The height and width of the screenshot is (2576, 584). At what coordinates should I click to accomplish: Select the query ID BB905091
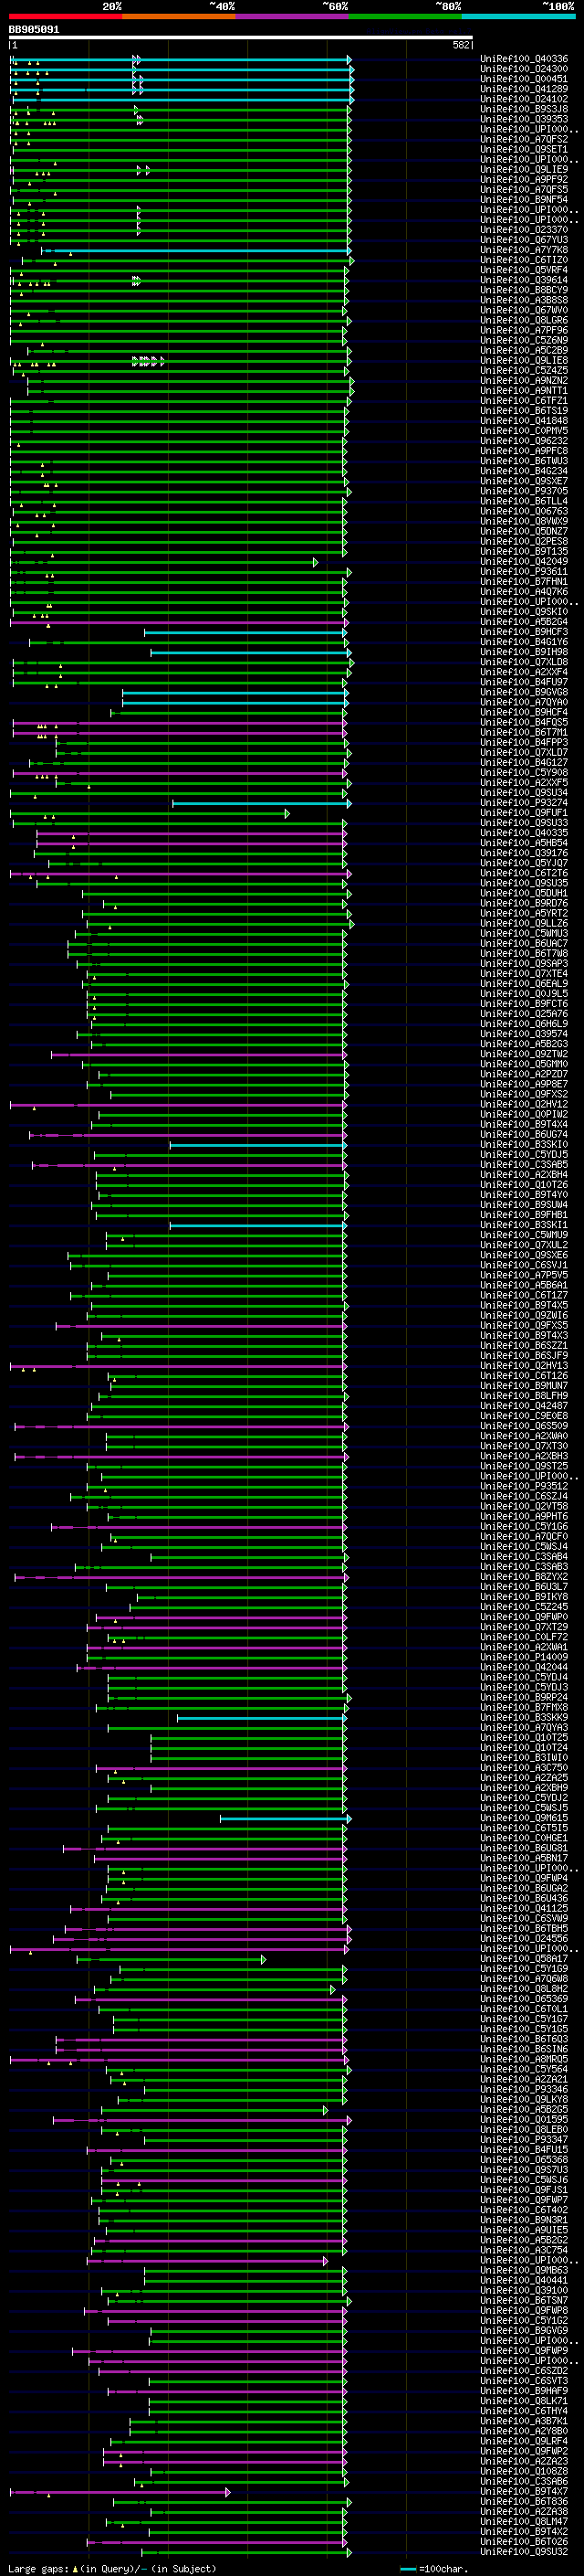pos(34,30)
